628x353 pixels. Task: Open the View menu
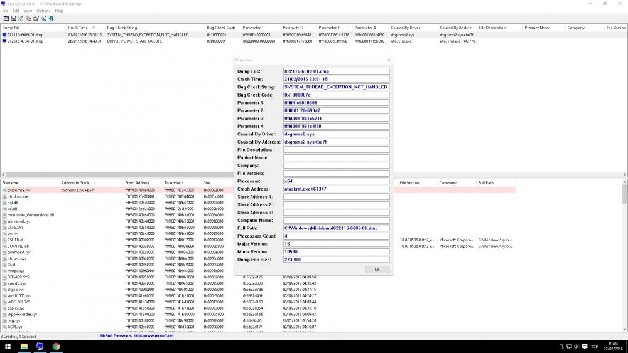pyautogui.click(x=28, y=11)
